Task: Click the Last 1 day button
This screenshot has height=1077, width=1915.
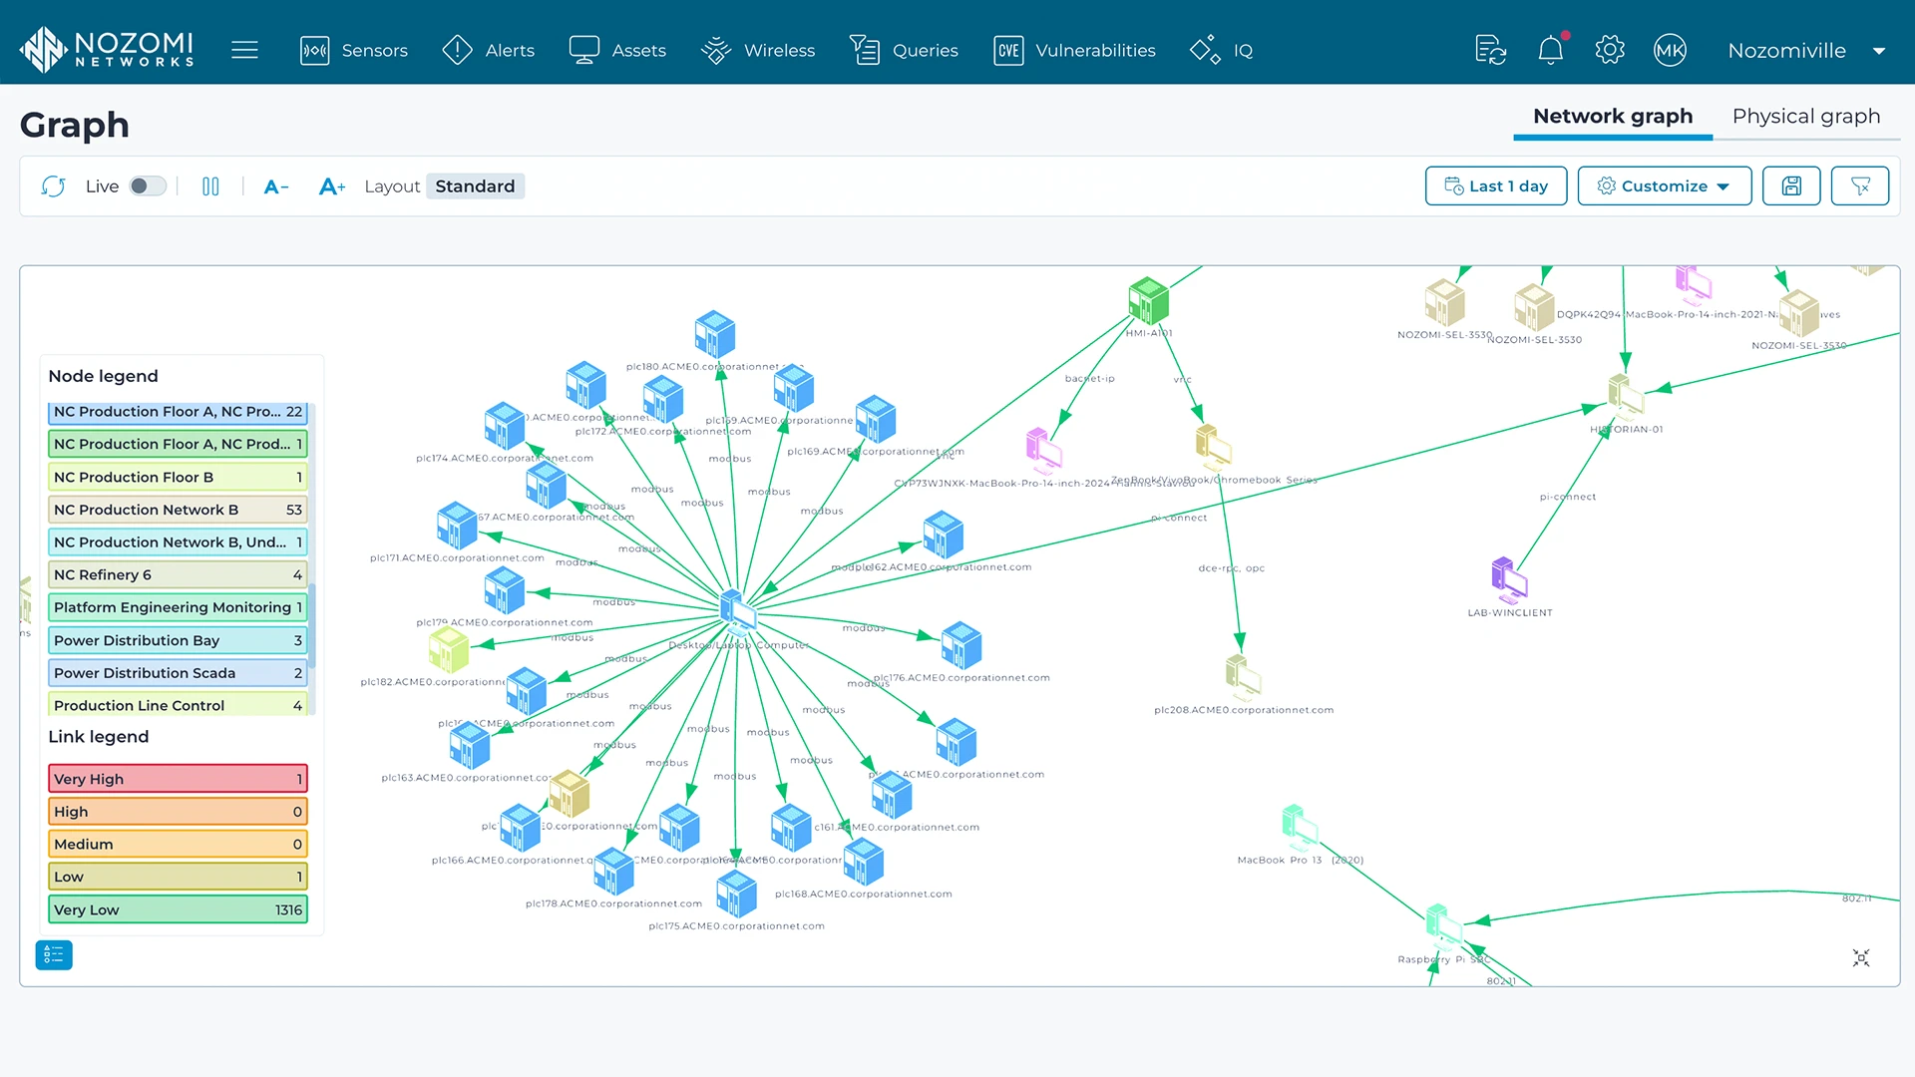Action: [x=1495, y=186]
